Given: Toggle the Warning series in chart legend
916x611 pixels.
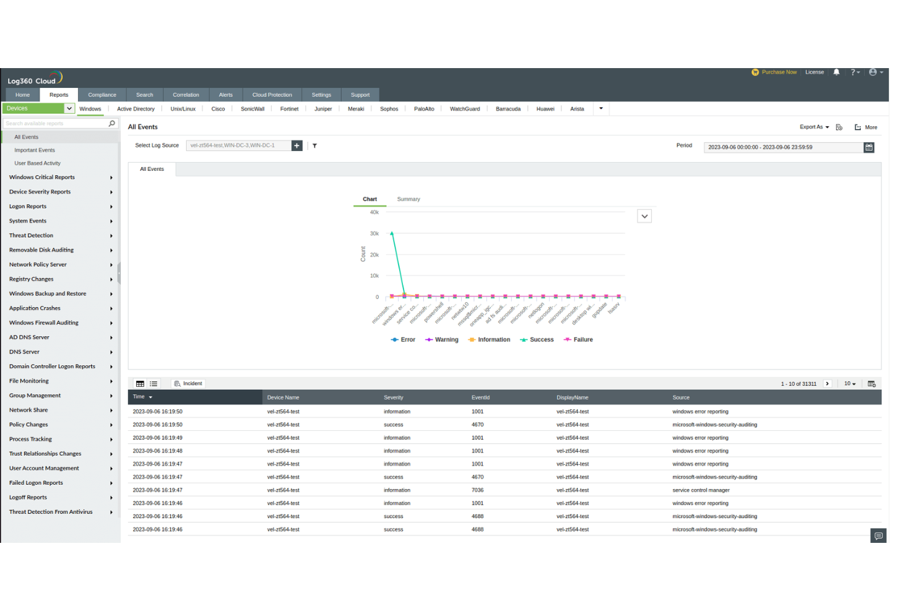Looking at the screenshot, I should [x=442, y=340].
